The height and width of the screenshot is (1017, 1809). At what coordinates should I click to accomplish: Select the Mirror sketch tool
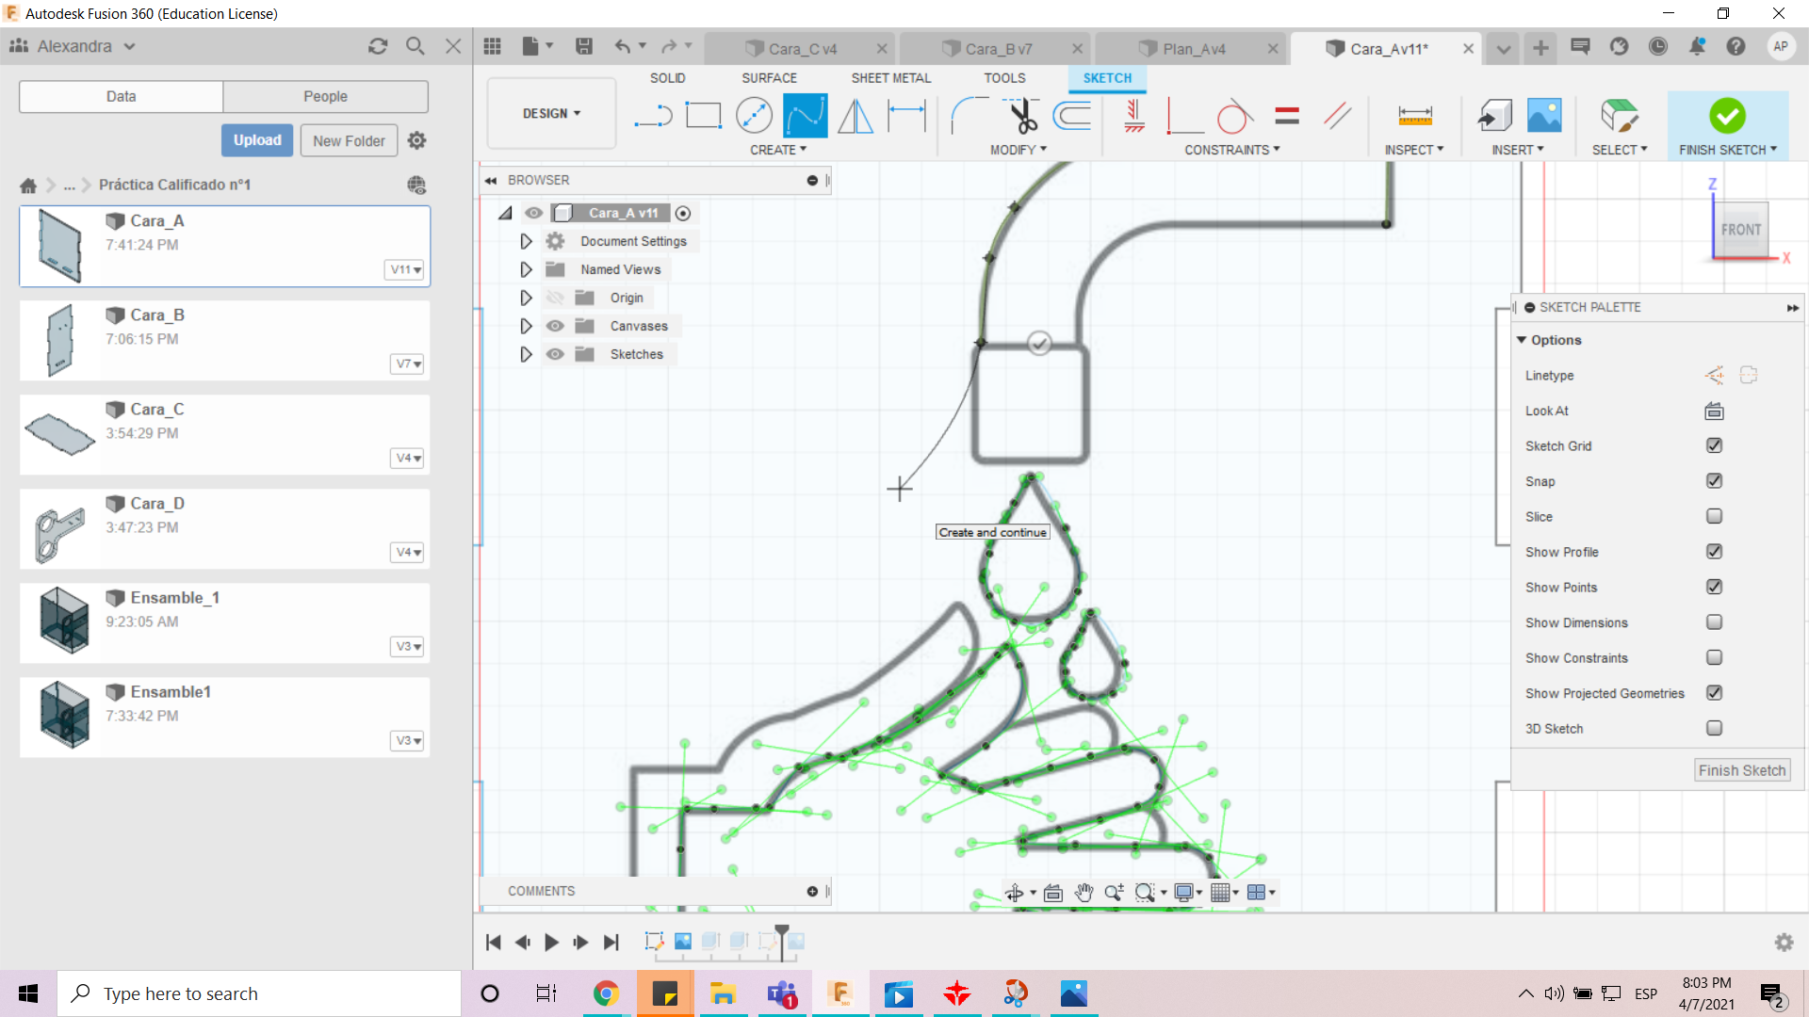pyautogui.click(x=856, y=116)
